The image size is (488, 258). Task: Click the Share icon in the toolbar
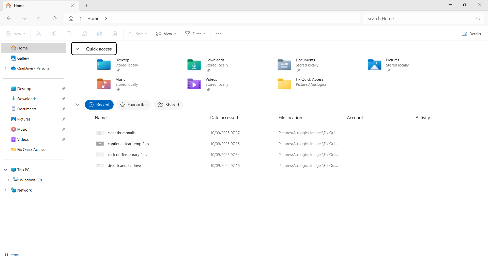click(99, 33)
